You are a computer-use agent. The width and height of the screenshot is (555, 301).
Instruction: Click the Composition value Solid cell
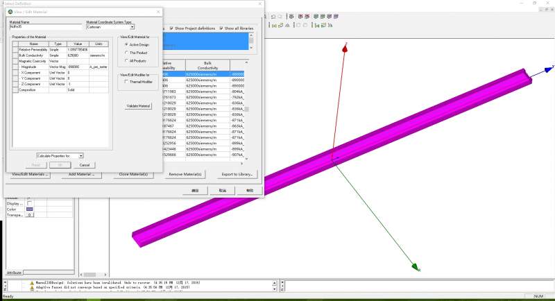pyautogui.click(x=78, y=90)
